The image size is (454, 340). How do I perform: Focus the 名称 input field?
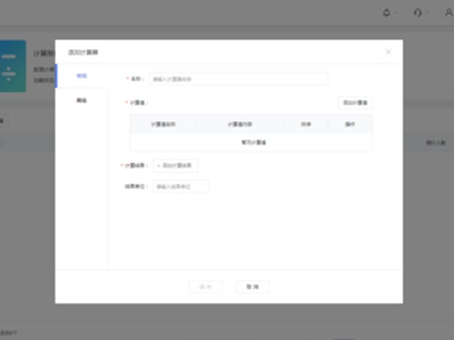238,79
